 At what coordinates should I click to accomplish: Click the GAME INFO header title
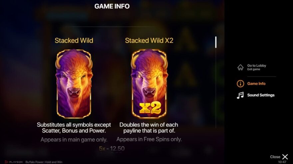(x=112, y=6)
